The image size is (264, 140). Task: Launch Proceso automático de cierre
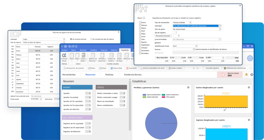pos(153,68)
